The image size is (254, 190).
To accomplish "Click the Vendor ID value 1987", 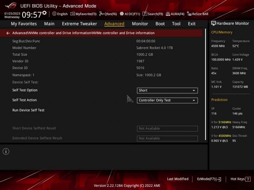I will click(x=140, y=61).
